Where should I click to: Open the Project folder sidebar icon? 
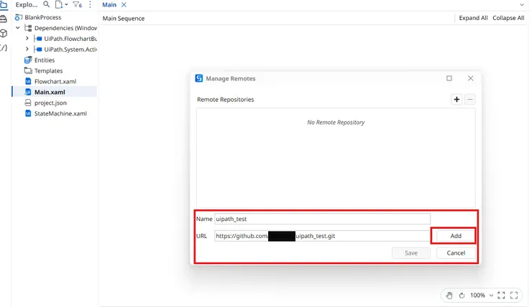pos(4,5)
